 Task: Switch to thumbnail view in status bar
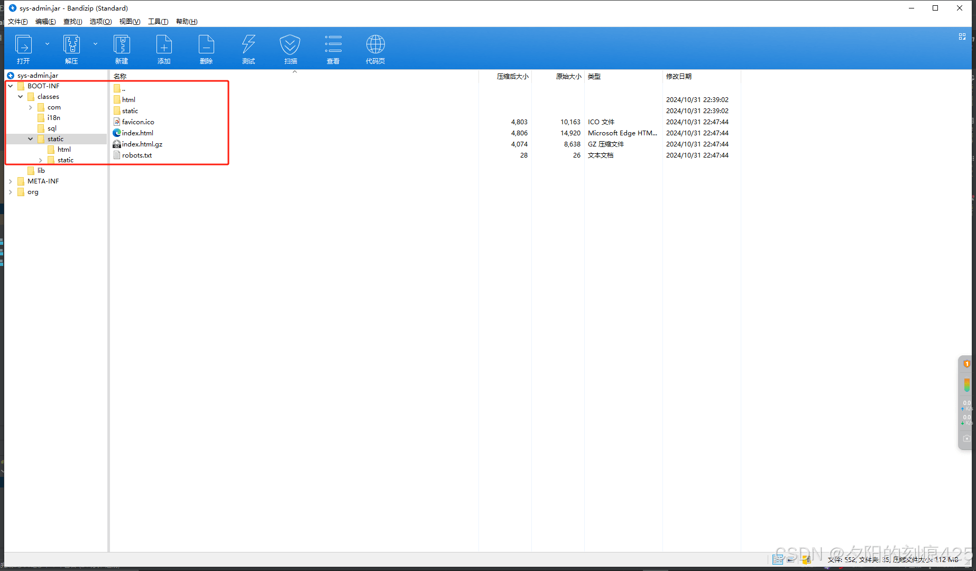click(x=791, y=559)
